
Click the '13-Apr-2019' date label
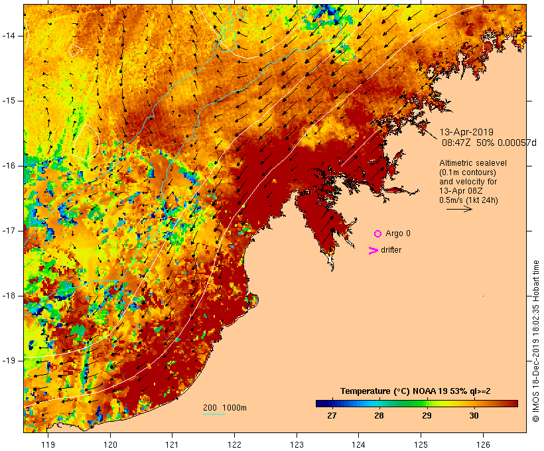(466, 132)
